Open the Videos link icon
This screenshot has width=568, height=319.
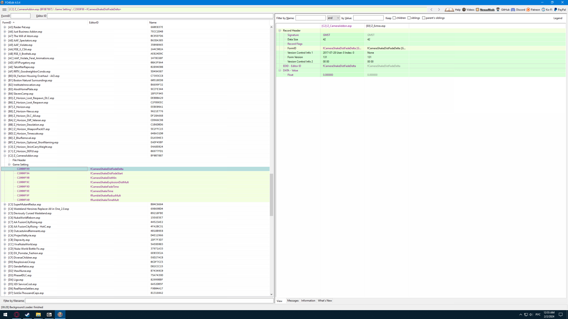(468, 9)
